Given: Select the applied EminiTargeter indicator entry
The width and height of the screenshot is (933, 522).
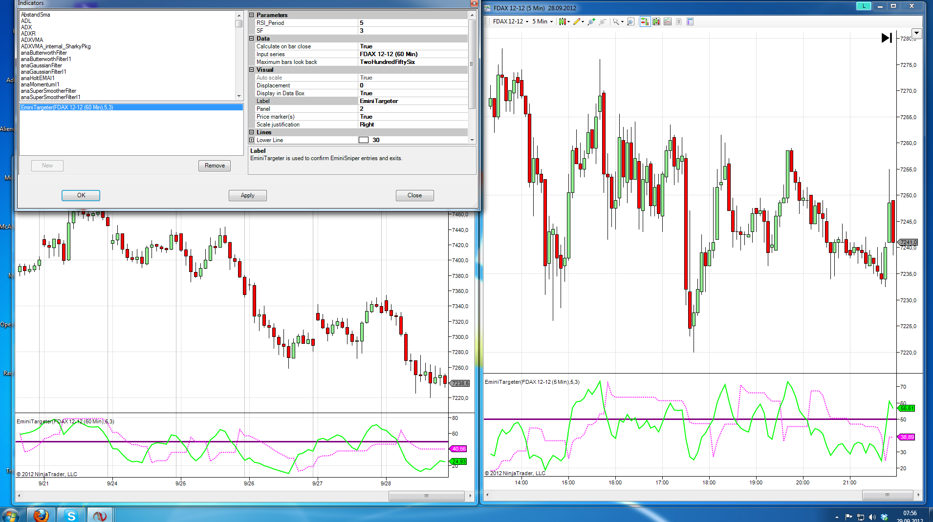Looking at the screenshot, I should [x=131, y=107].
